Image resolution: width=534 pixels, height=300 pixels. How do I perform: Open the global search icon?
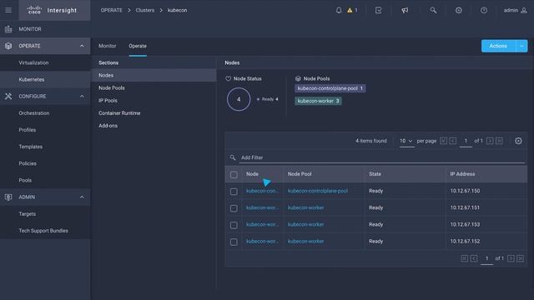coord(433,10)
